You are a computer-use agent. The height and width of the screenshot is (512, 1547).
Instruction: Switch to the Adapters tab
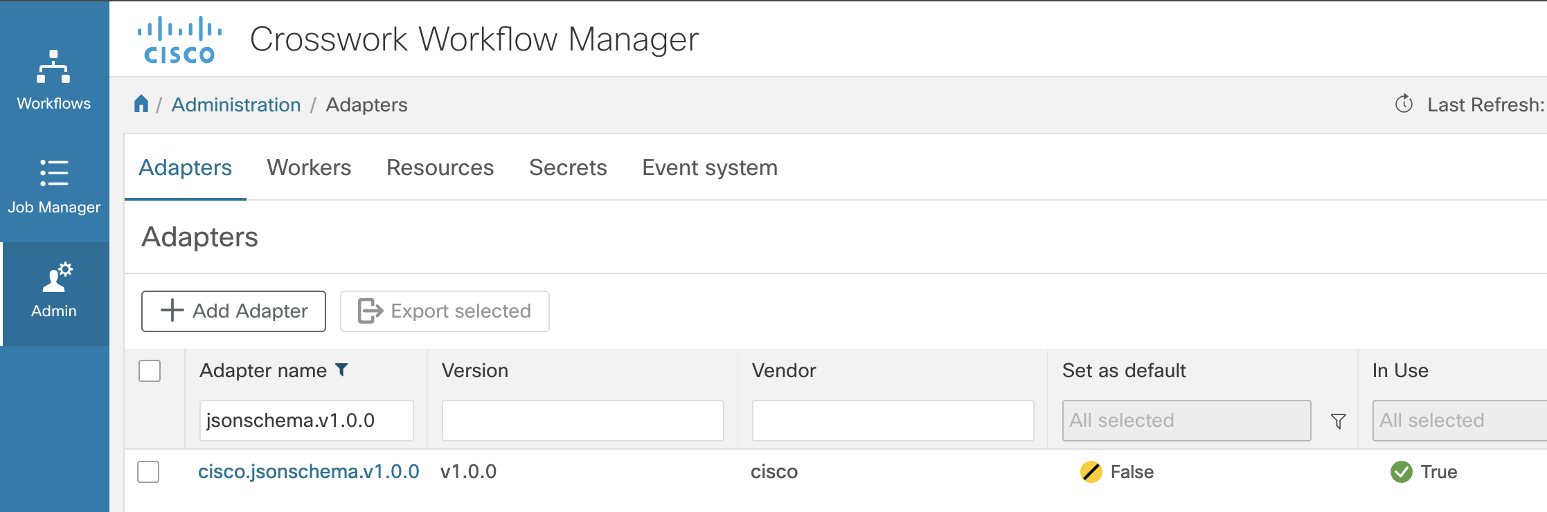[x=185, y=167]
